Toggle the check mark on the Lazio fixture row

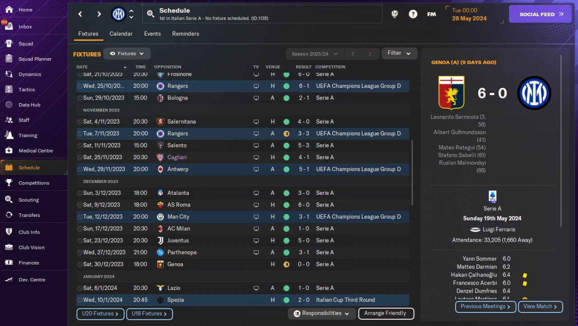[x=79, y=288]
